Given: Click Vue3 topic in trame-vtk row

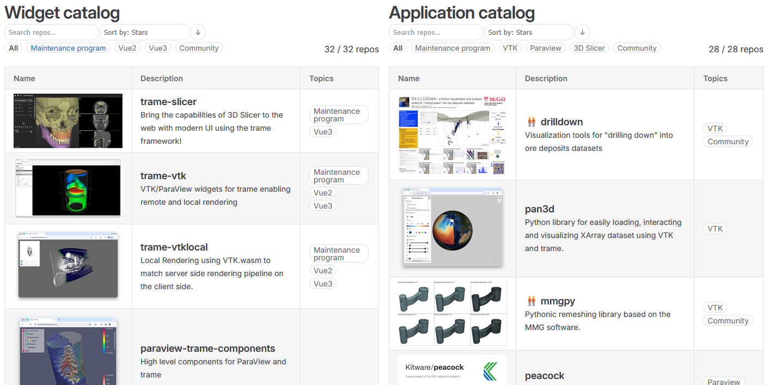Looking at the screenshot, I should coord(322,206).
